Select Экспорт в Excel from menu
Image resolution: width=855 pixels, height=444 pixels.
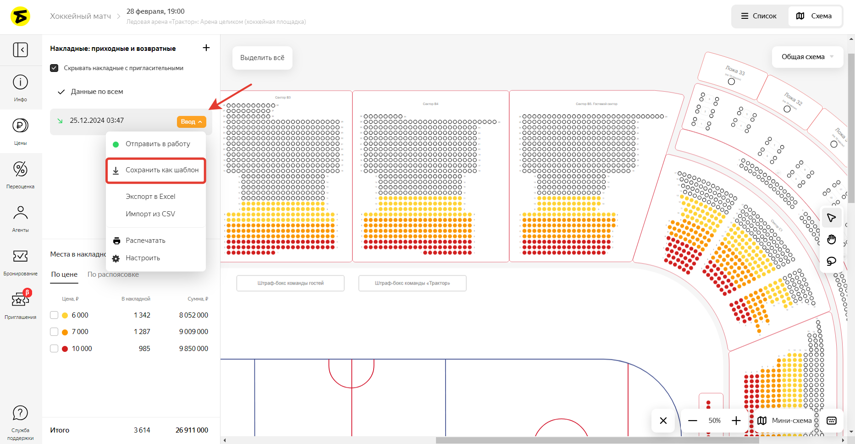(x=150, y=197)
